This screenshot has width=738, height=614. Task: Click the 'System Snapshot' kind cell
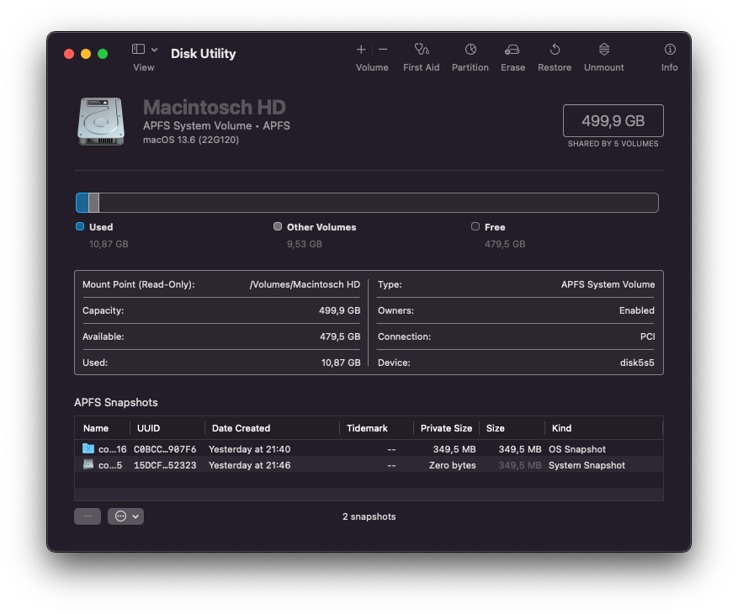587,465
